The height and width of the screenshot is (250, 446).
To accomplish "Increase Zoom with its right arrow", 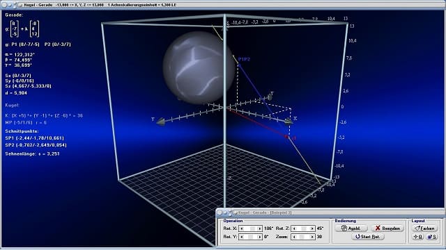I will point(312,237).
